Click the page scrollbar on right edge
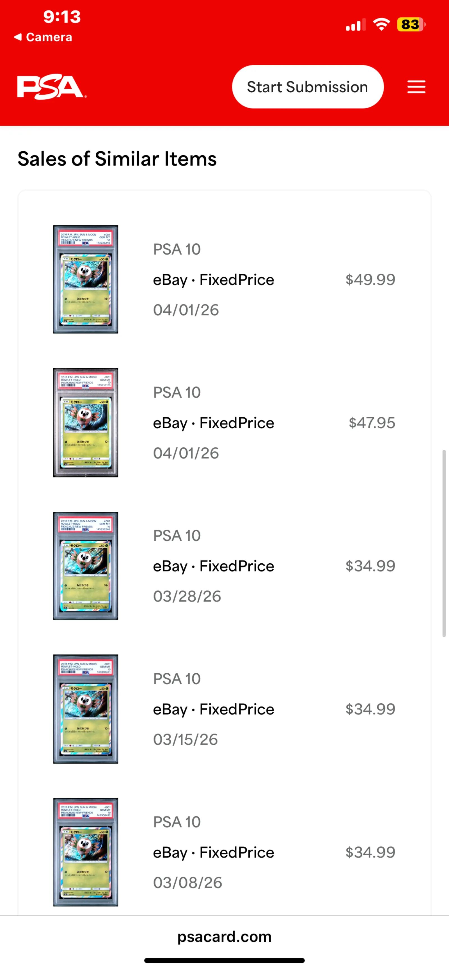Screen dimensions: 449x972 point(444,543)
